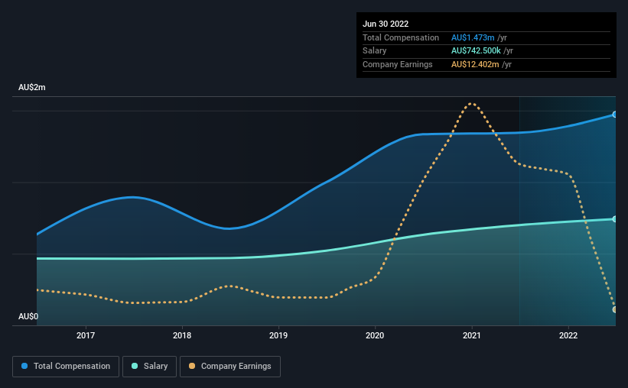Click the 2018 x-axis label
Image resolution: width=628 pixels, height=388 pixels.
point(182,335)
